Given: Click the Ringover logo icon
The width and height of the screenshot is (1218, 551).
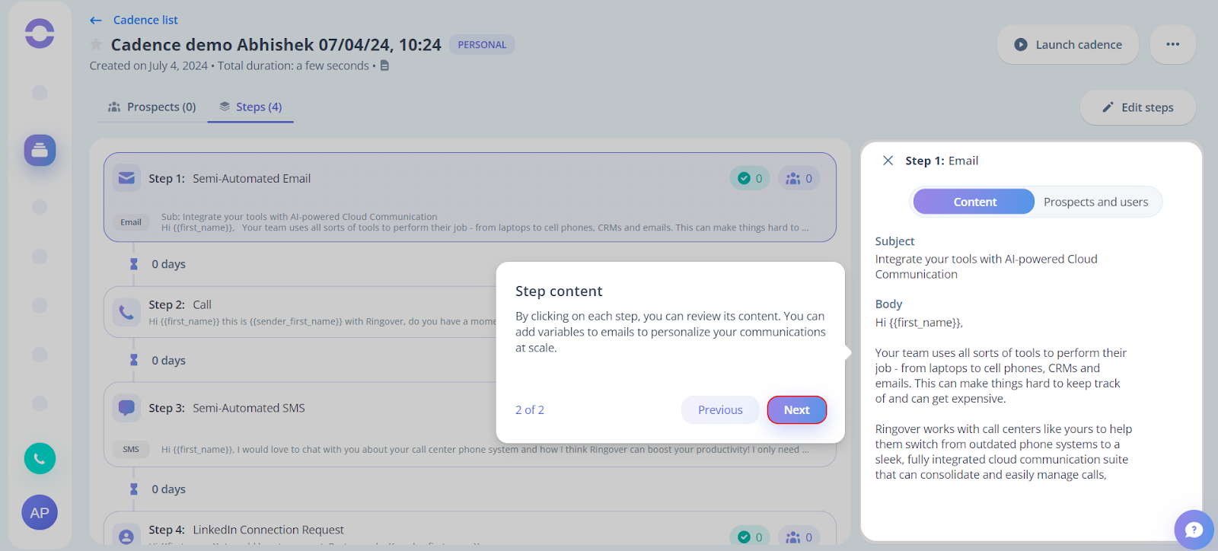Looking at the screenshot, I should coord(40,33).
